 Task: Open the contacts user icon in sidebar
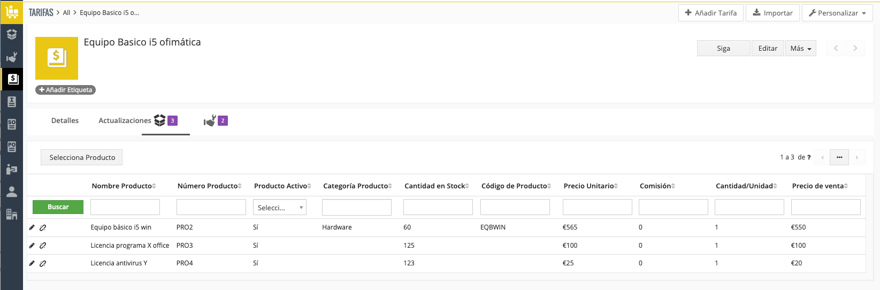point(11,192)
